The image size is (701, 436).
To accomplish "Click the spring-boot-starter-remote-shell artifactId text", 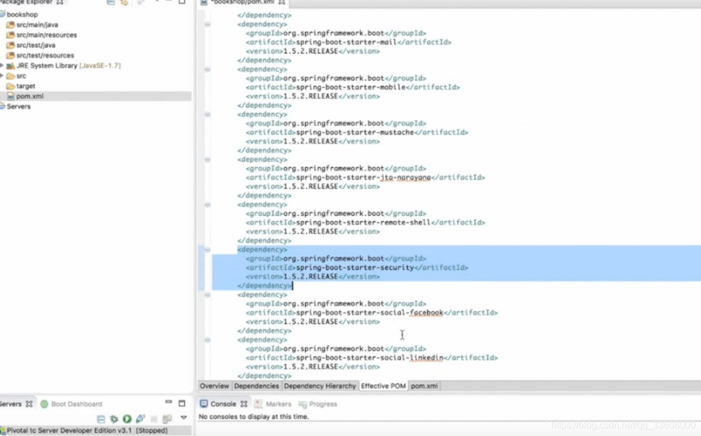I will point(363,222).
